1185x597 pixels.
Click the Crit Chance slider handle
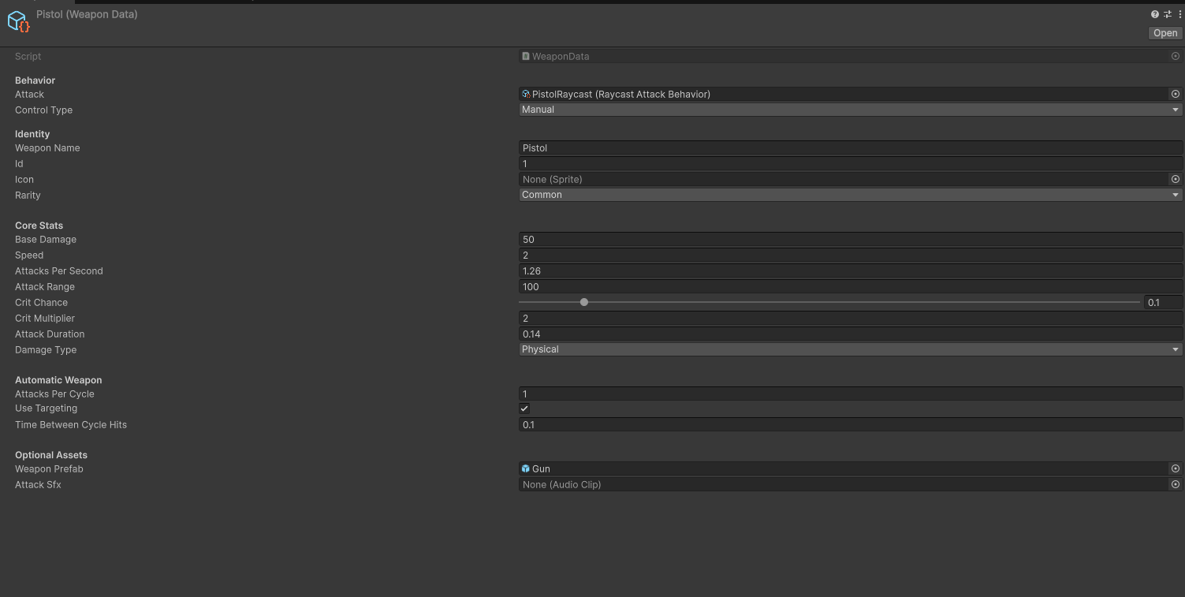coord(584,302)
